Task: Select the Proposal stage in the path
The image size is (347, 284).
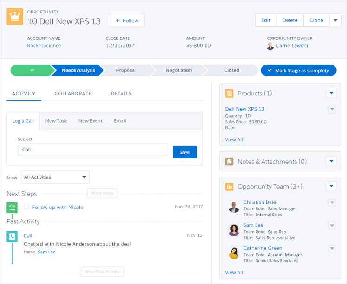Action: [126, 70]
